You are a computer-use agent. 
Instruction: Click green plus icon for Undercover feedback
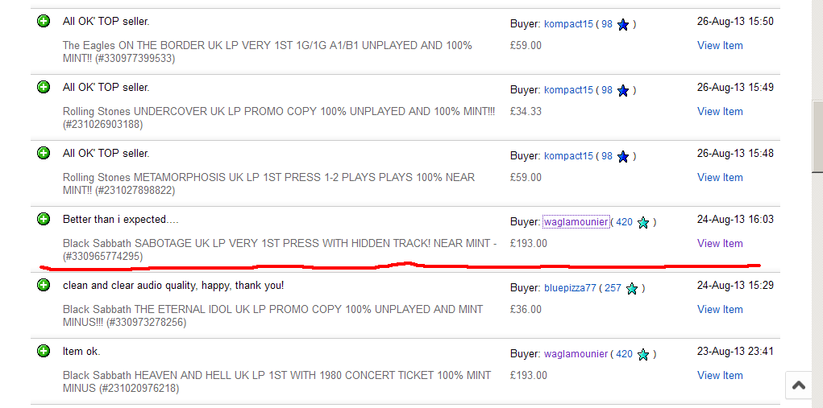[x=44, y=87]
